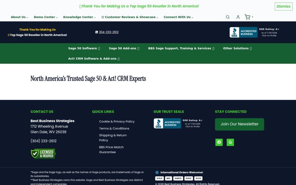Click the OUR TRUST SEALS footer heading
The image size is (296, 185).
tap(169, 111)
